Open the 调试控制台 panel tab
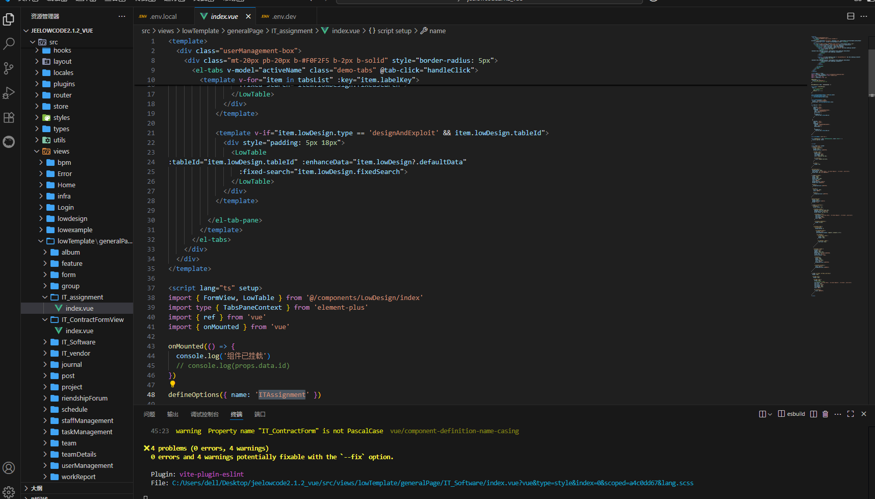Image resolution: width=875 pixels, height=499 pixels. (x=204, y=414)
